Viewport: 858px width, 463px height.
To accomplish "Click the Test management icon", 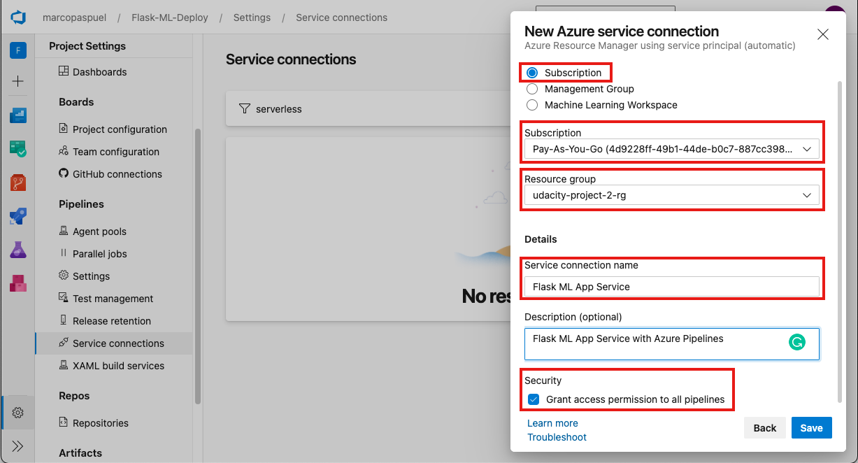I will pos(64,298).
